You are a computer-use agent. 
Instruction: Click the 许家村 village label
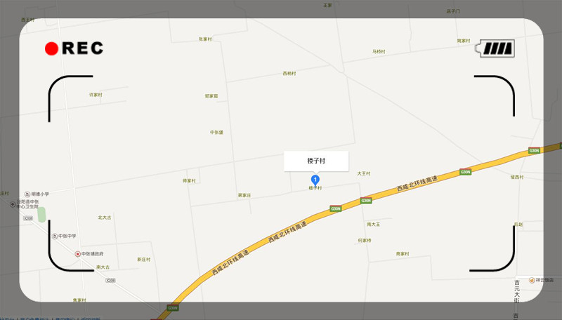96,95
